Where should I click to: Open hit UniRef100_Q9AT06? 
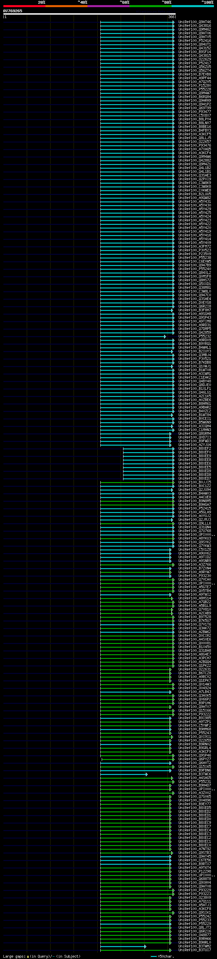click(195, 33)
